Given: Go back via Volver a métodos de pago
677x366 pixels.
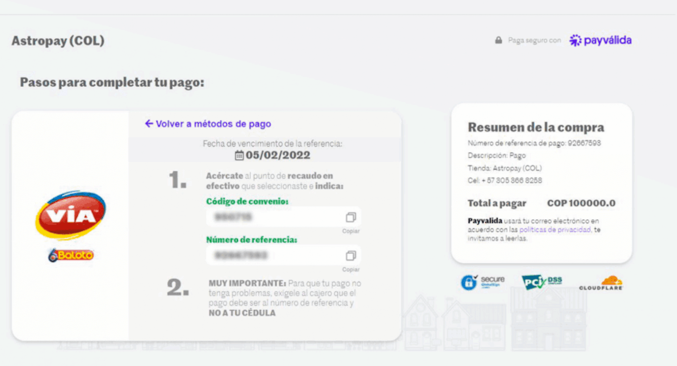Looking at the screenshot, I should [208, 124].
